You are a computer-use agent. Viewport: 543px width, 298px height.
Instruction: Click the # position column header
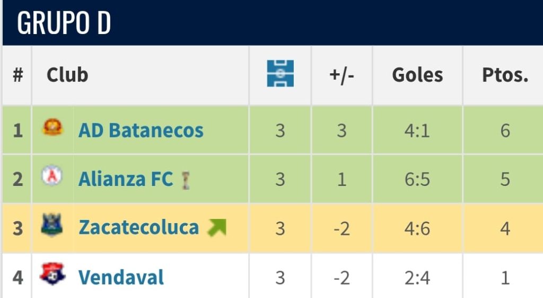tap(18, 75)
